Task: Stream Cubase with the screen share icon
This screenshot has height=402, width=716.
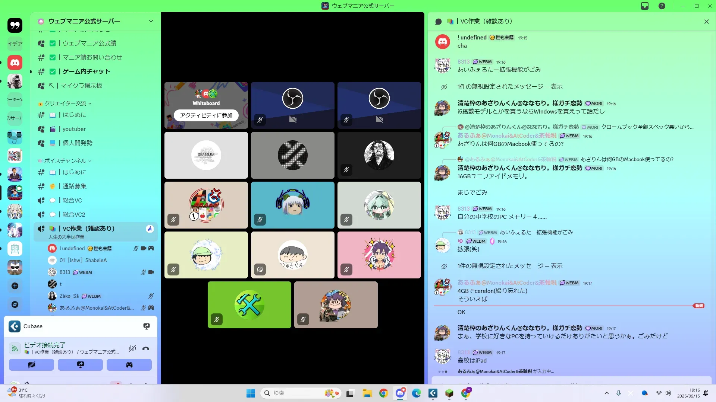Action: tap(147, 326)
